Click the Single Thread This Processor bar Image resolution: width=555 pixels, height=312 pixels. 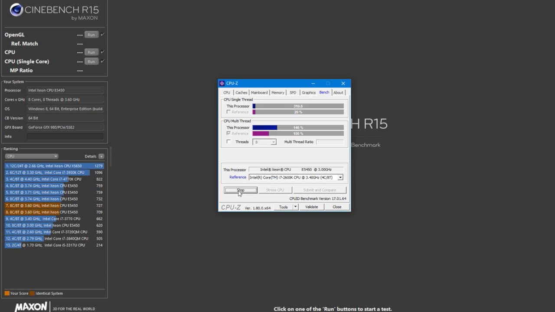[298, 106]
